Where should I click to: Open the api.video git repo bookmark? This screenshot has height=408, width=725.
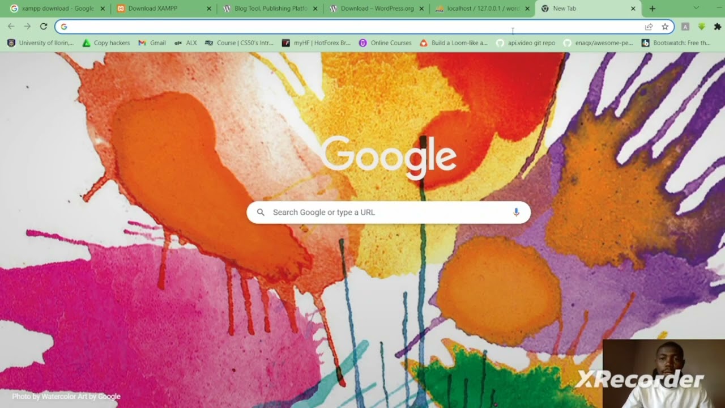click(x=526, y=43)
